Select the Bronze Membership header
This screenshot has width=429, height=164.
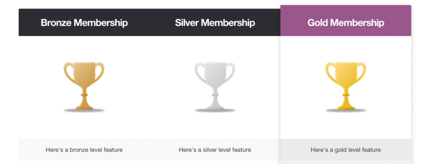point(84,23)
